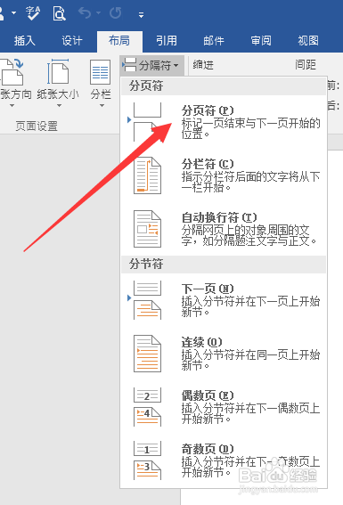Open the 引用 ribbon tab
Image resolution: width=343 pixels, height=505 pixels.
point(167,41)
